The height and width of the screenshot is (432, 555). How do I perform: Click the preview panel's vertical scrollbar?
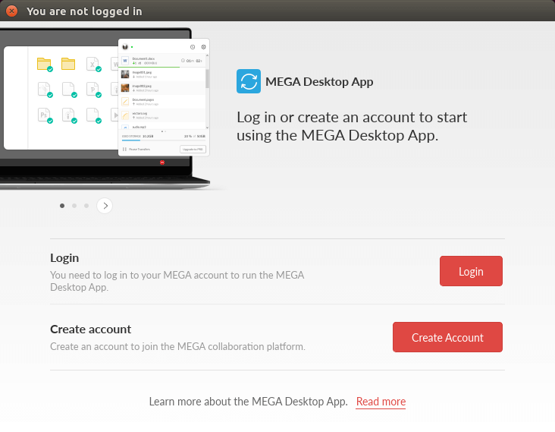click(207, 80)
